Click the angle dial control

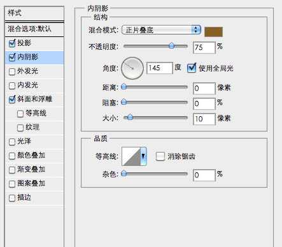point(132,68)
